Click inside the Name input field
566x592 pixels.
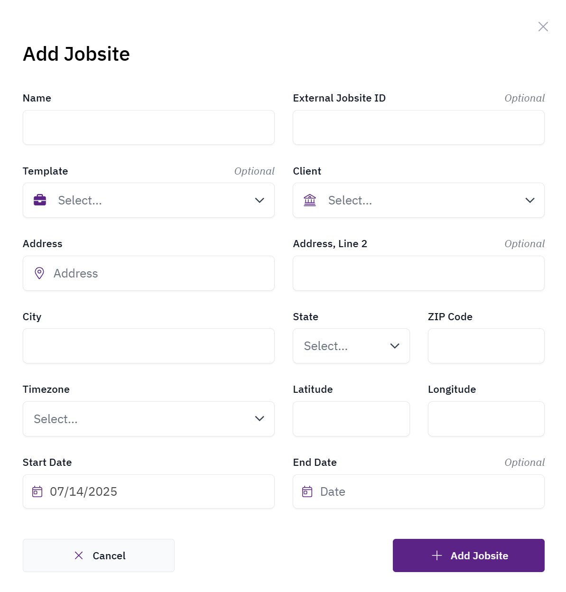(148, 127)
